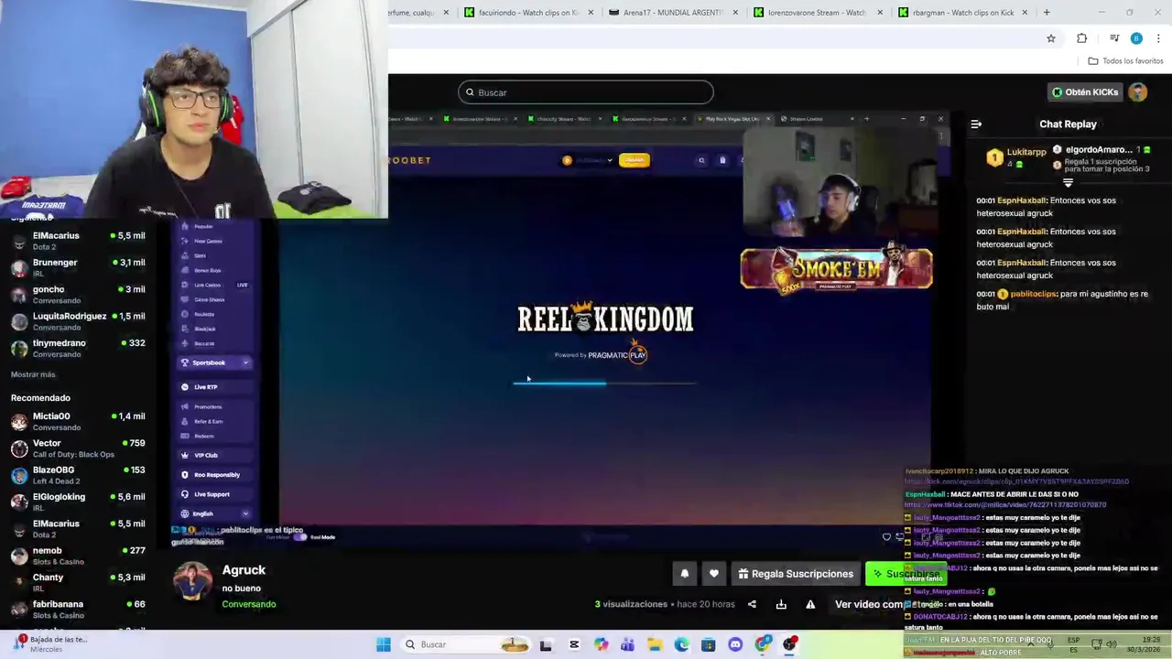This screenshot has width=1172, height=659.
Task: Open the English language dropdown
Action: coord(214,513)
